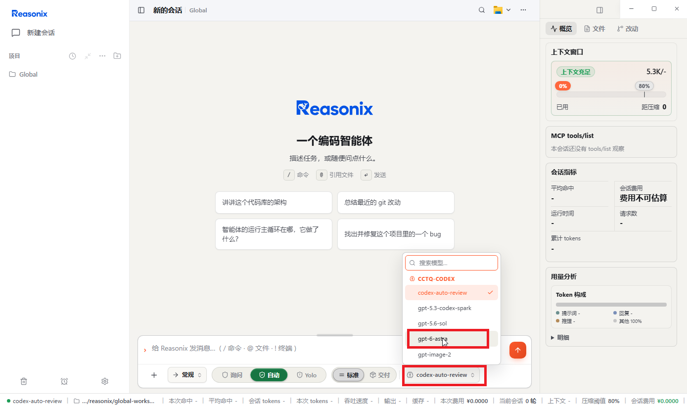Open the folder dropdown in header

tap(502, 10)
